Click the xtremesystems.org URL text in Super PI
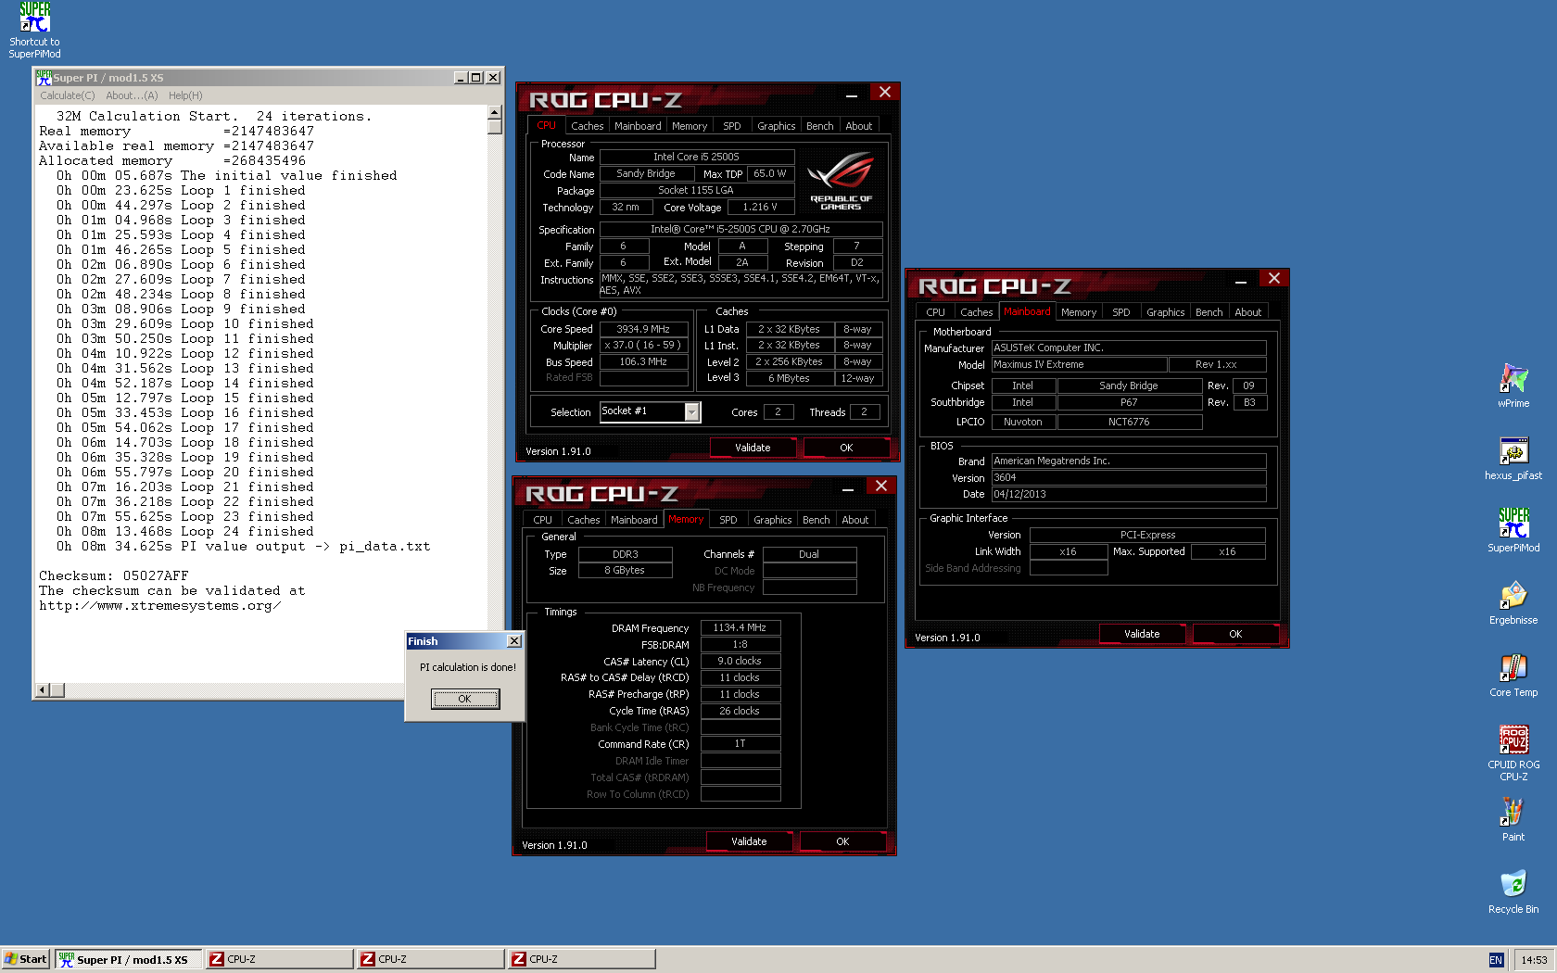Image resolution: width=1557 pixels, height=973 pixels. coord(159,606)
